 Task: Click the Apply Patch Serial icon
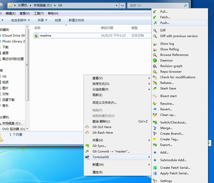tap(155, 173)
